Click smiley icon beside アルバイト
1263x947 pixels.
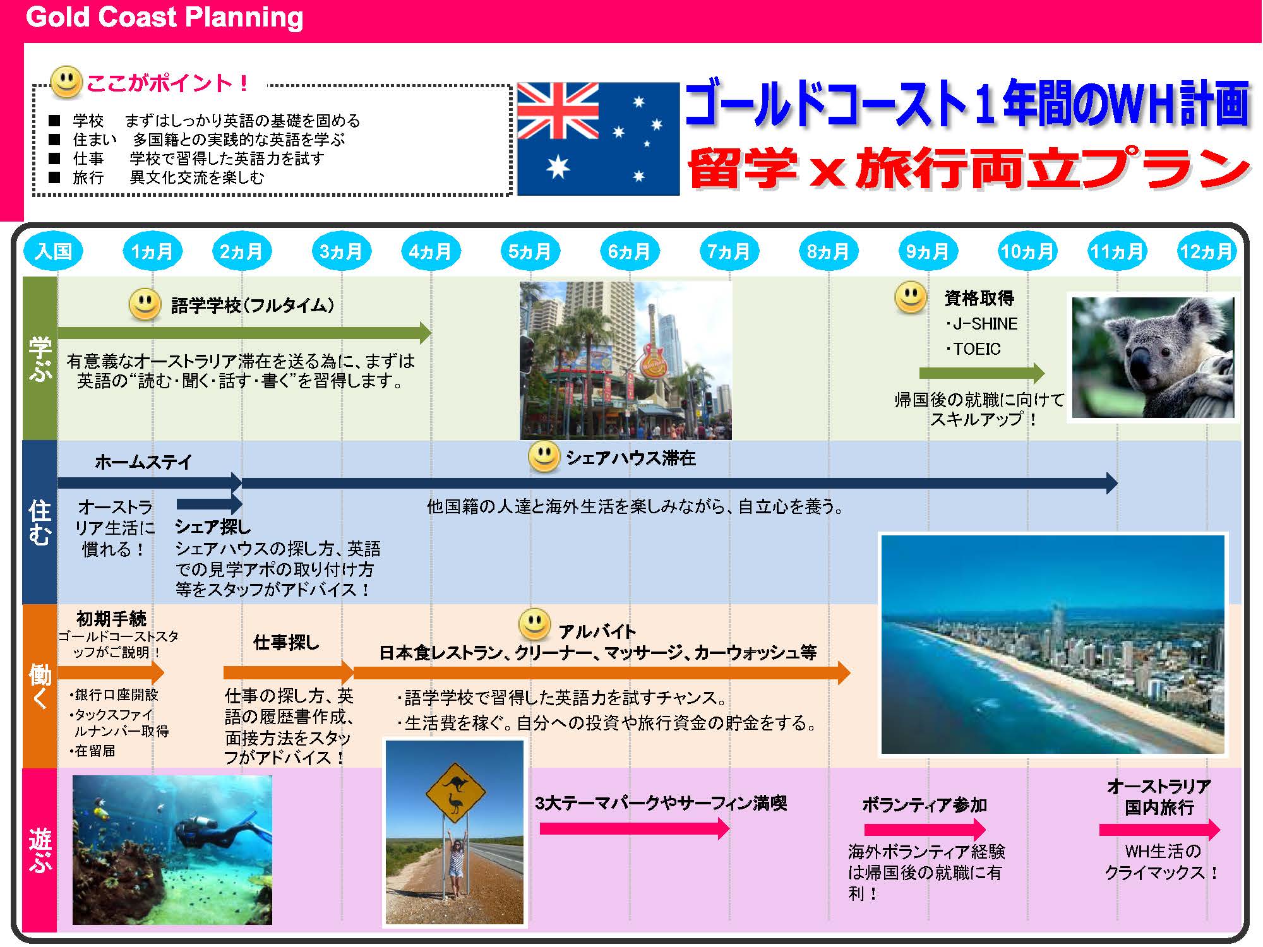(534, 624)
